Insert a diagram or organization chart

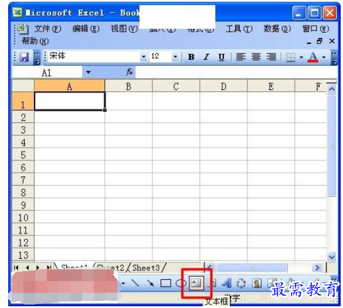coord(241,283)
